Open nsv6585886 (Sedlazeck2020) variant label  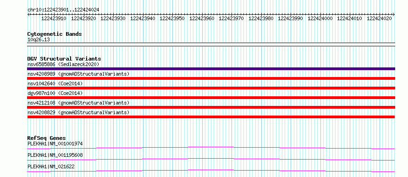pyautogui.click(x=63, y=64)
